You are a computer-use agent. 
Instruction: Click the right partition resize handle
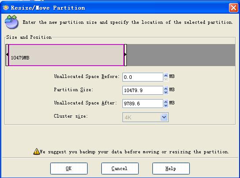pos(126,55)
